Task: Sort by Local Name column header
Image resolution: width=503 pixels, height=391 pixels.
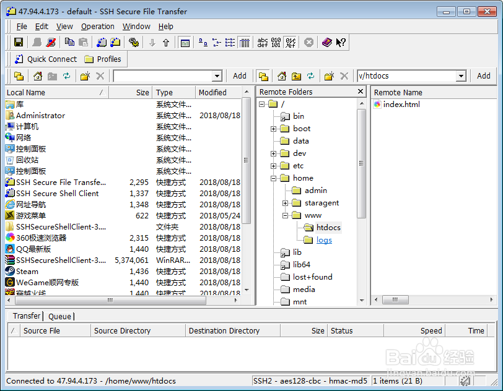Action: (57, 93)
